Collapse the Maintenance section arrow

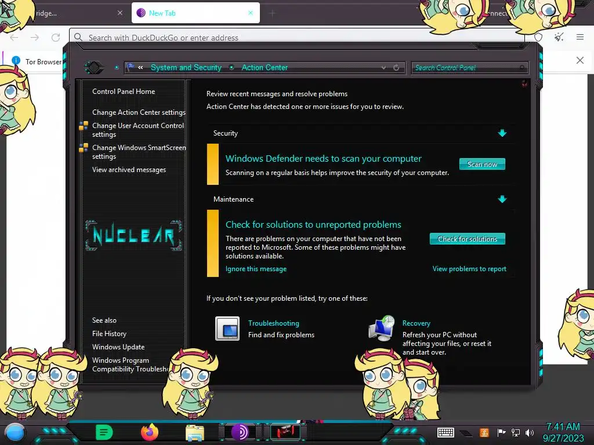click(x=502, y=199)
